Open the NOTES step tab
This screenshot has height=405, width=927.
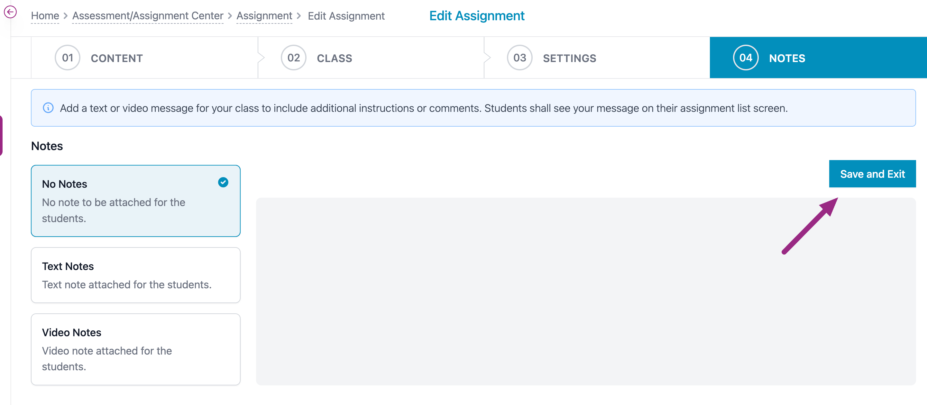(787, 58)
